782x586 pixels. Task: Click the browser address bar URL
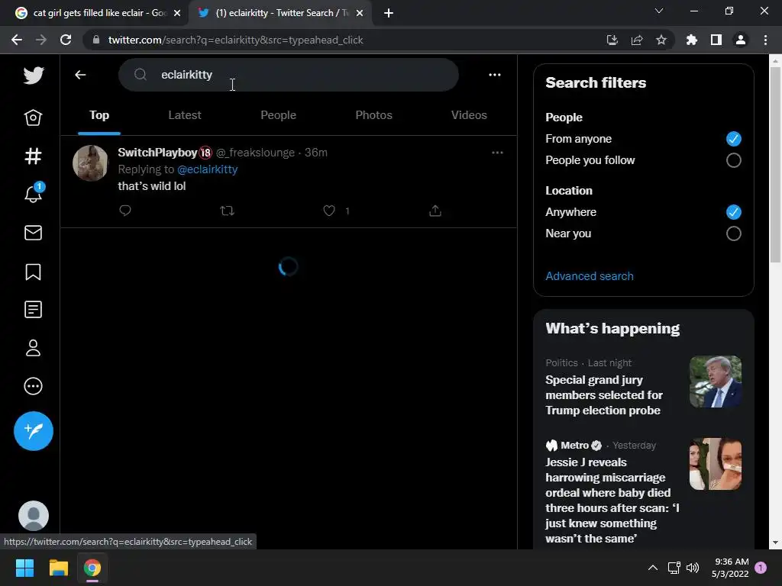235,40
